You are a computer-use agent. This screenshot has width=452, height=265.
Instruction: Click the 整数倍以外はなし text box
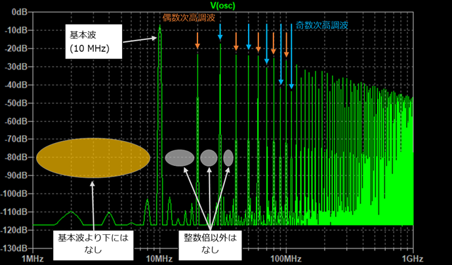(210, 244)
